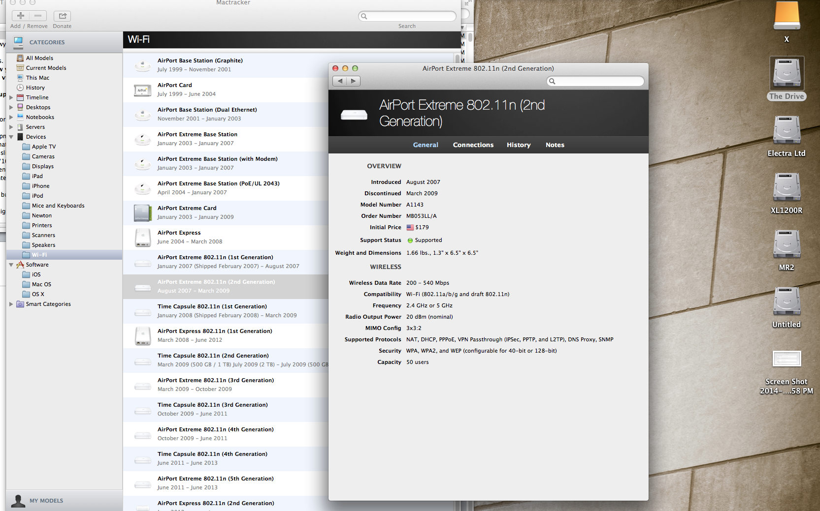
Task: Go forward with the right arrow button
Action: [354, 81]
